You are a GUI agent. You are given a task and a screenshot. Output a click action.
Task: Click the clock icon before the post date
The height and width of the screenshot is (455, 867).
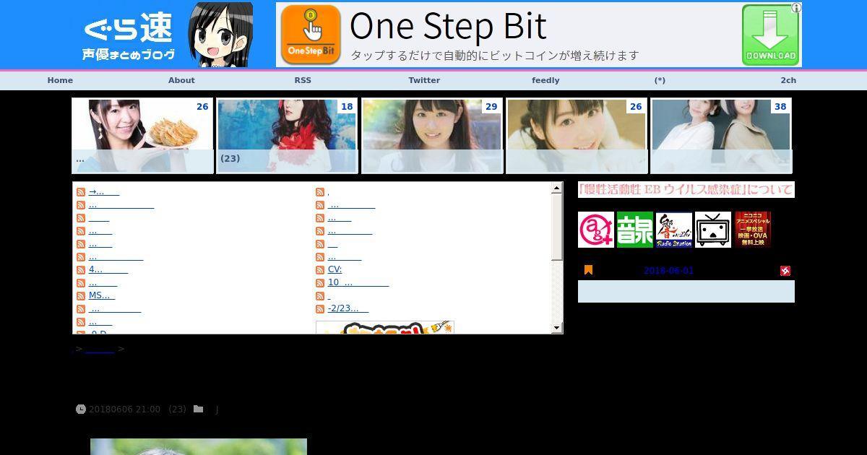(80, 409)
